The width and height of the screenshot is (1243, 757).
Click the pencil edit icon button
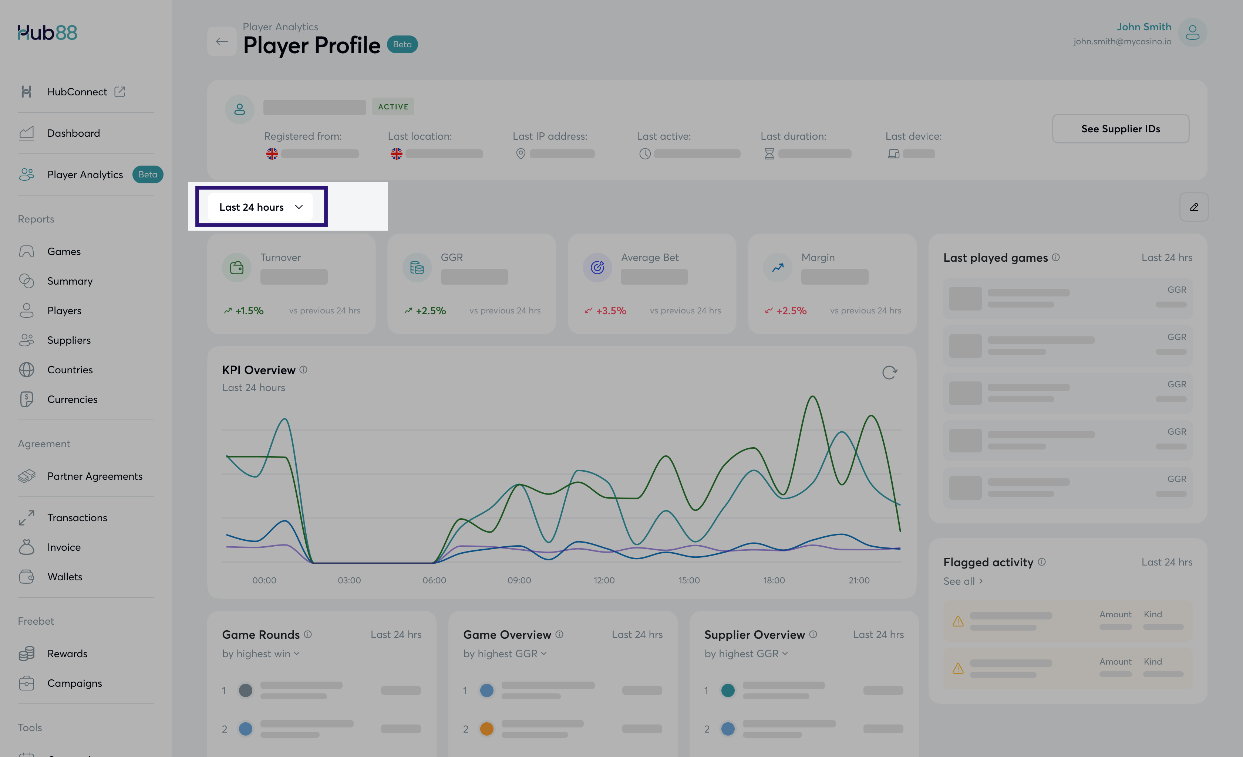tap(1193, 207)
